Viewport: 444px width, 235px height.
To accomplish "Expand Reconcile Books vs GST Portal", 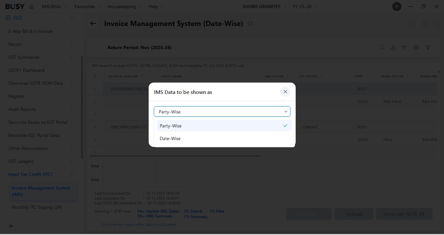I will (x=41, y=122).
